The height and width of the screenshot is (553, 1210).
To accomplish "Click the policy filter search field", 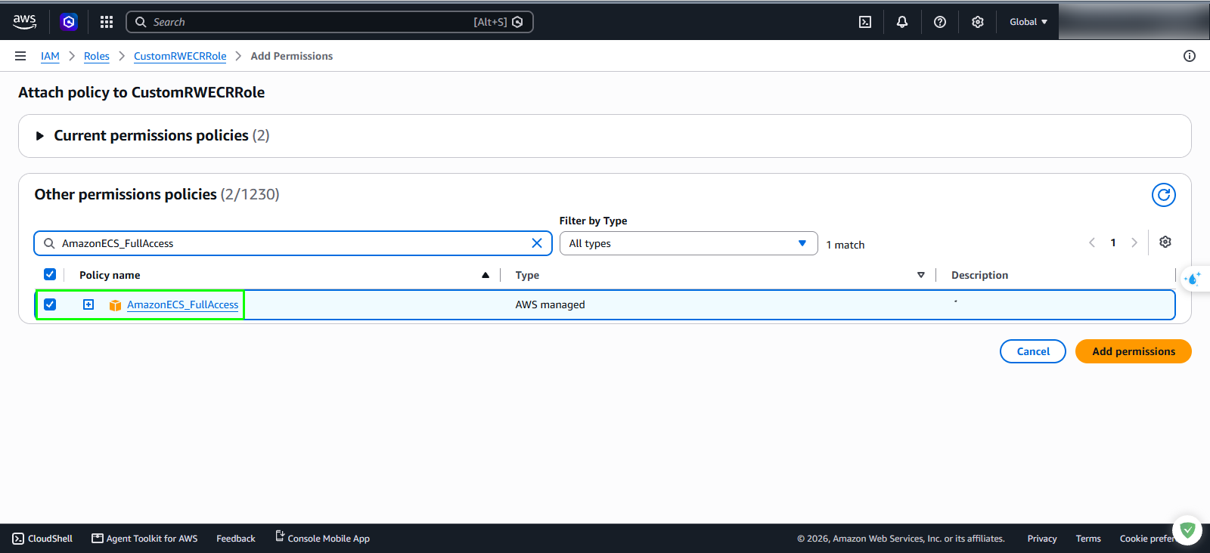I will coord(293,243).
